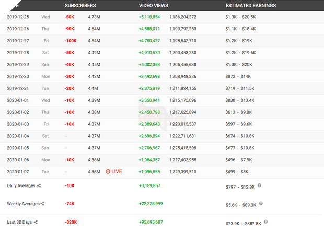Sort by the SUBSCRIBERS column header
The image size is (324, 233).
80,5
